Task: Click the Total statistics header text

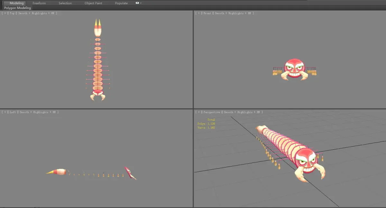Action: click(211, 120)
